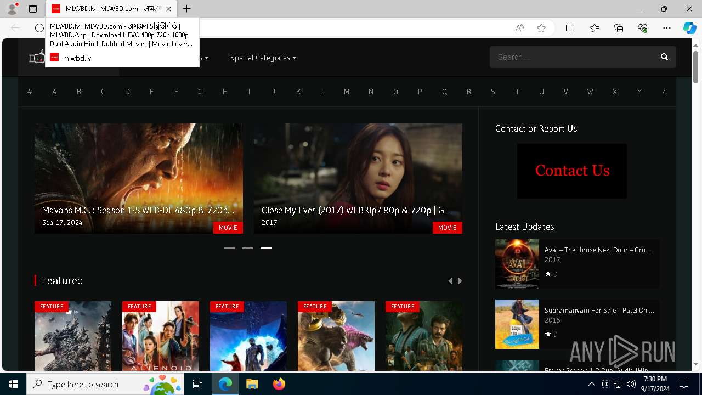Open Firefox from taskbar
Image resolution: width=702 pixels, height=395 pixels.
click(x=279, y=384)
